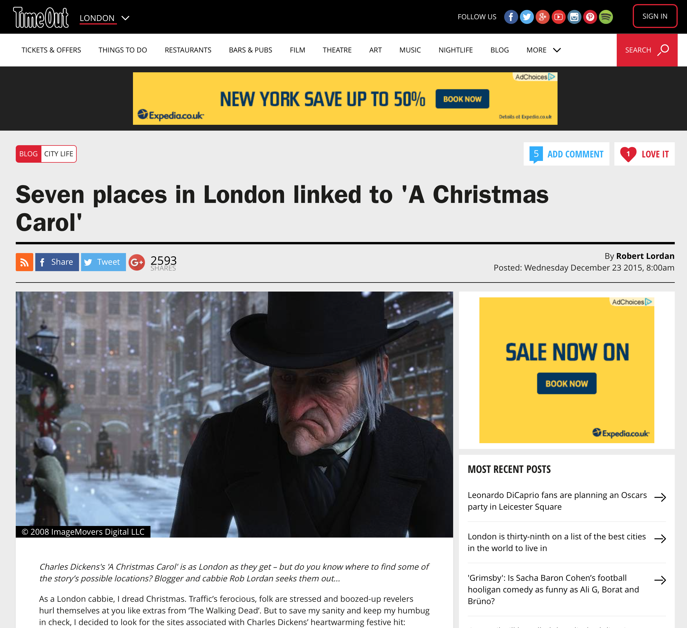Click the Scrooge article header image
Screen dimensions: 687x628
coord(234,414)
